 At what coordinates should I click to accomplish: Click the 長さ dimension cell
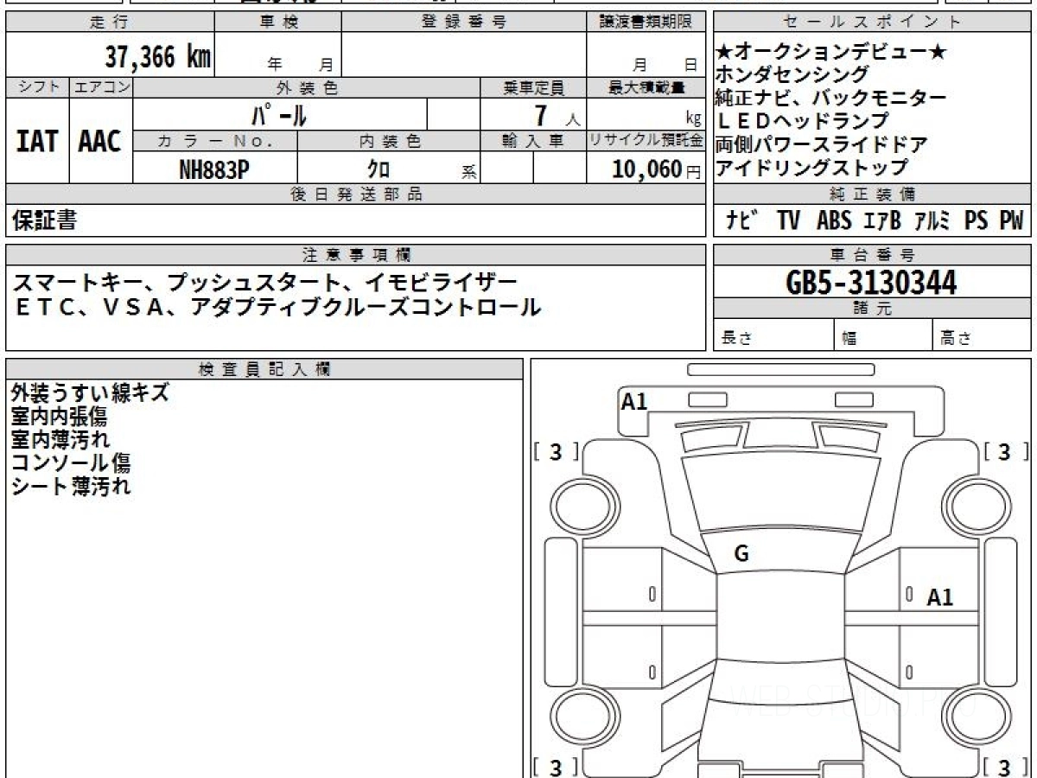[x=774, y=335]
